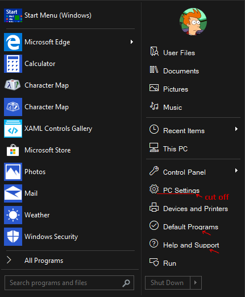Click the Default Programs checkmark icon
The width and height of the screenshot is (245, 297).
pyautogui.click(x=154, y=225)
